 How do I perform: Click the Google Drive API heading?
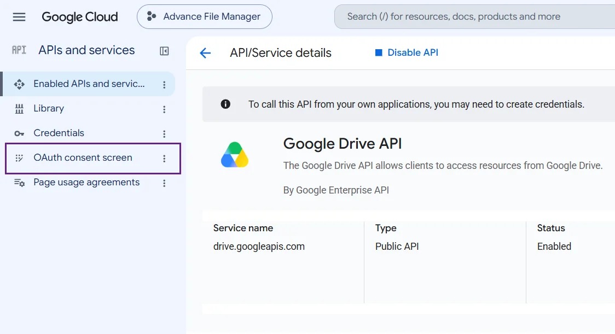pyautogui.click(x=343, y=143)
